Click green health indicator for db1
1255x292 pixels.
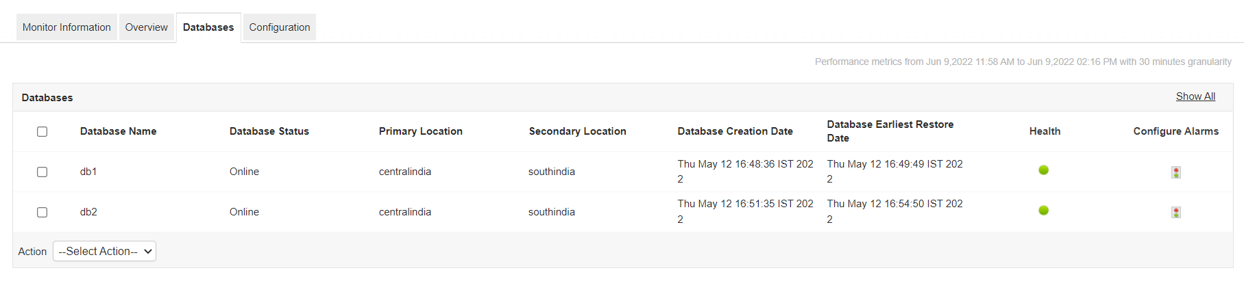[1043, 170]
